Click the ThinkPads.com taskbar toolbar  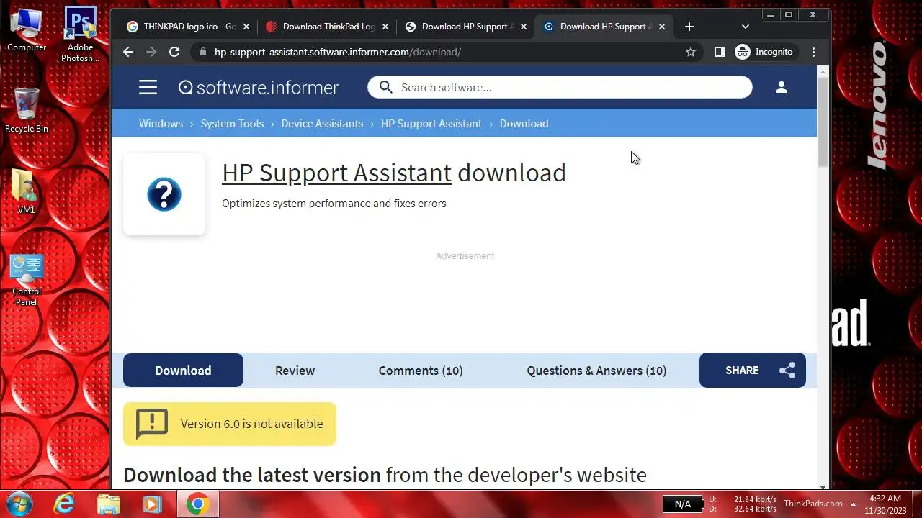click(x=813, y=504)
